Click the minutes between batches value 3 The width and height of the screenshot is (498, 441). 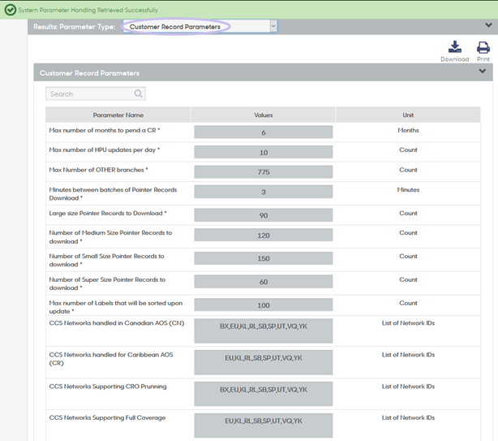point(264,192)
